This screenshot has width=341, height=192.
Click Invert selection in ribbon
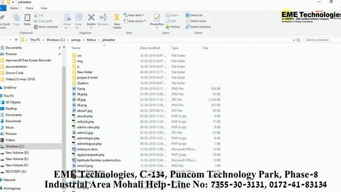coord(198,27)
